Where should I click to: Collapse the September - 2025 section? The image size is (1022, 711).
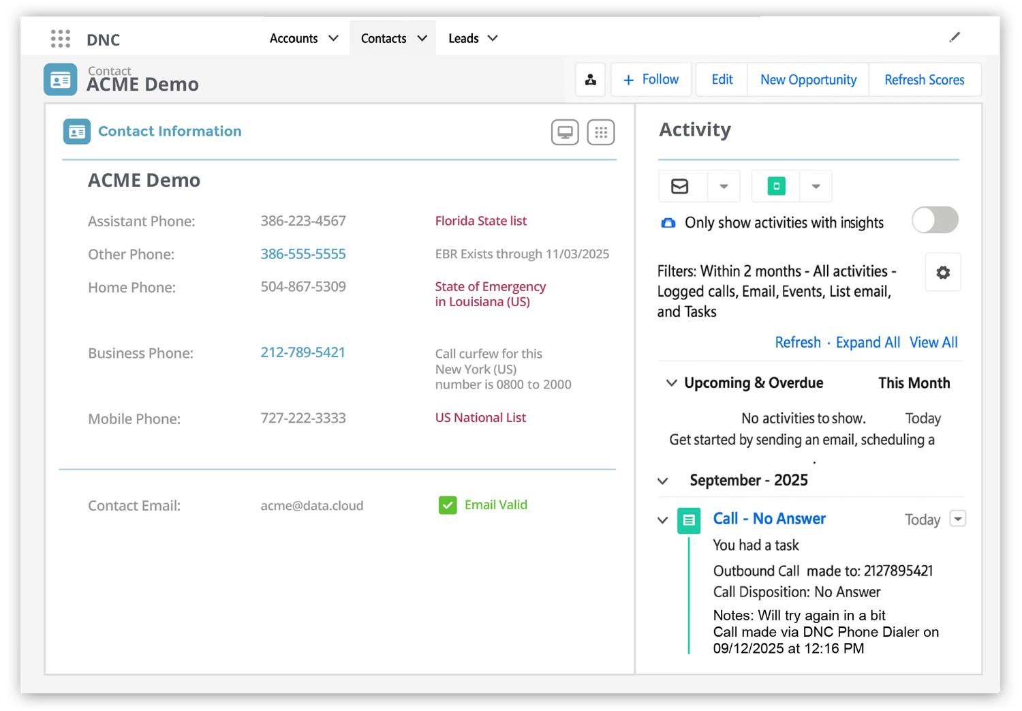point(663,481)
